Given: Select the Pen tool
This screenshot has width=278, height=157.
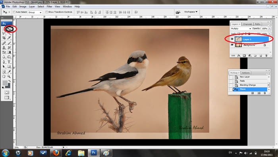Looking at the screenshot, I should click(x=4, y=62).
